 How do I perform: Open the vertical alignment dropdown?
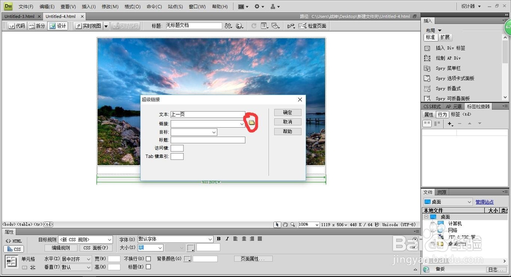88,267
